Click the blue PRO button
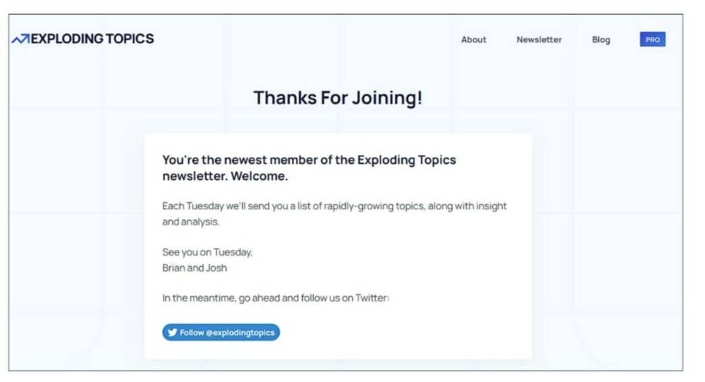The width and height of the screenshot is (705, 382). pyautogui.click(x=652, y=40)
